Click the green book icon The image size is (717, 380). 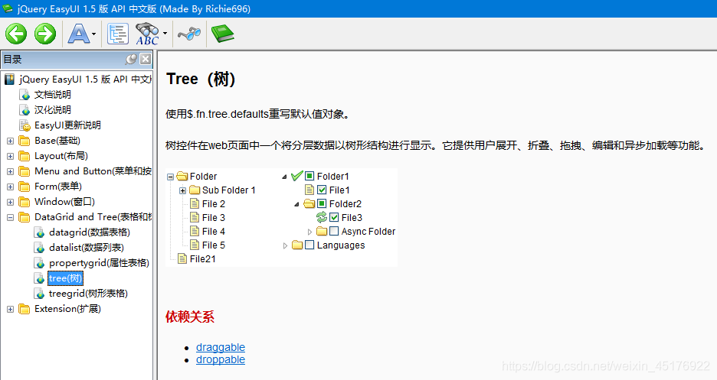tap(222, 34)
